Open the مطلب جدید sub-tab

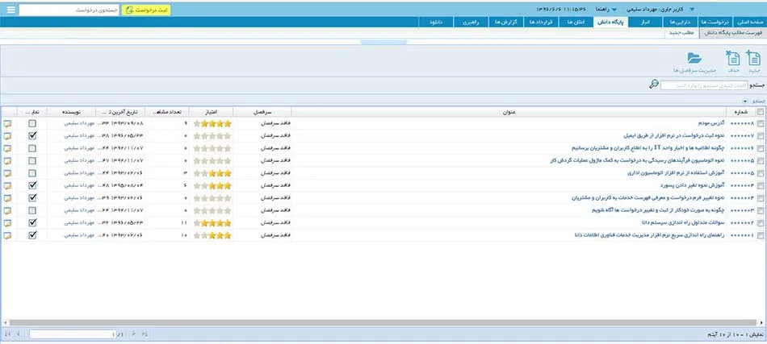(682, 32)
